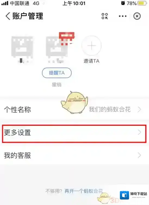Image resolution: width=149 pixels, height=205 pixels.
Task: Open the four-dot mini-program shortcut icon
Action: pos(105,16)
